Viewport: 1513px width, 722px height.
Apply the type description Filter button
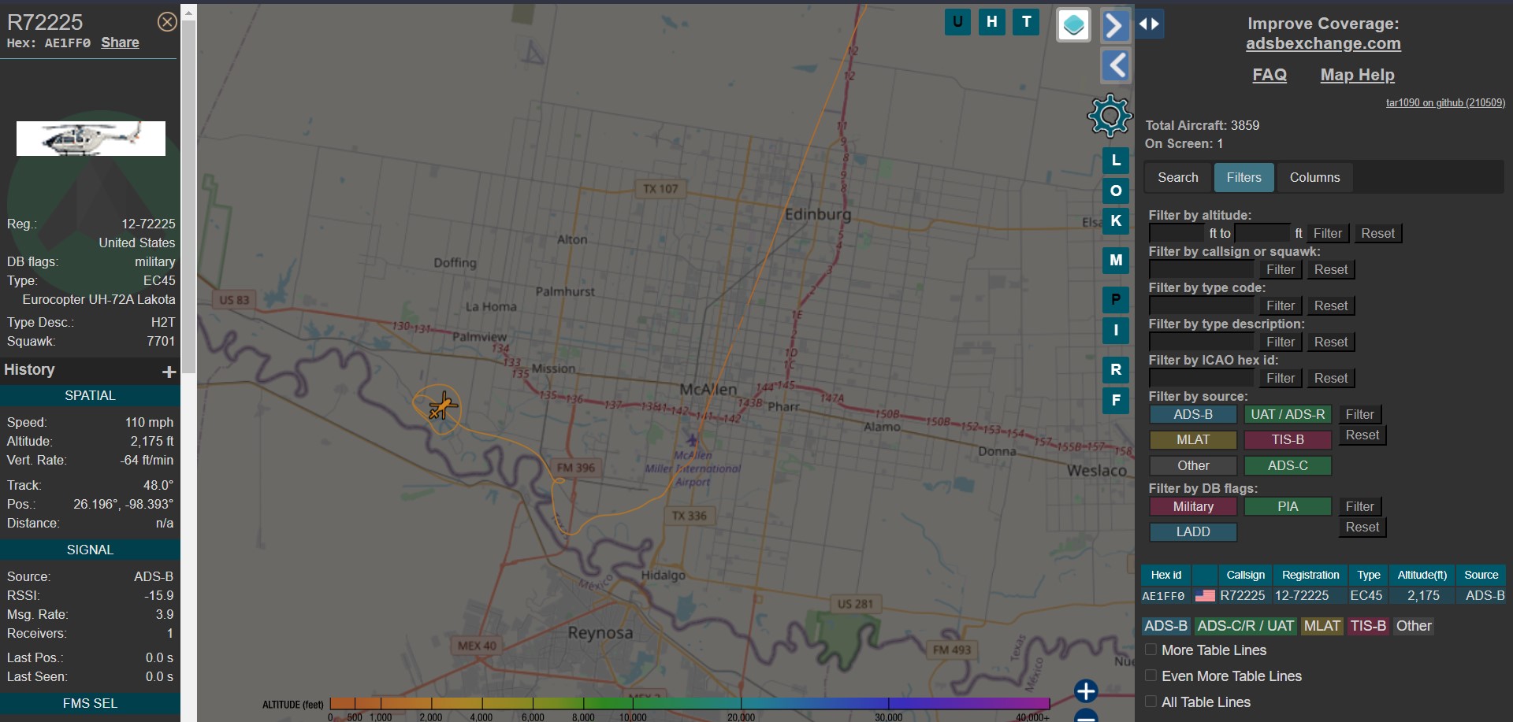(1280, 342)
